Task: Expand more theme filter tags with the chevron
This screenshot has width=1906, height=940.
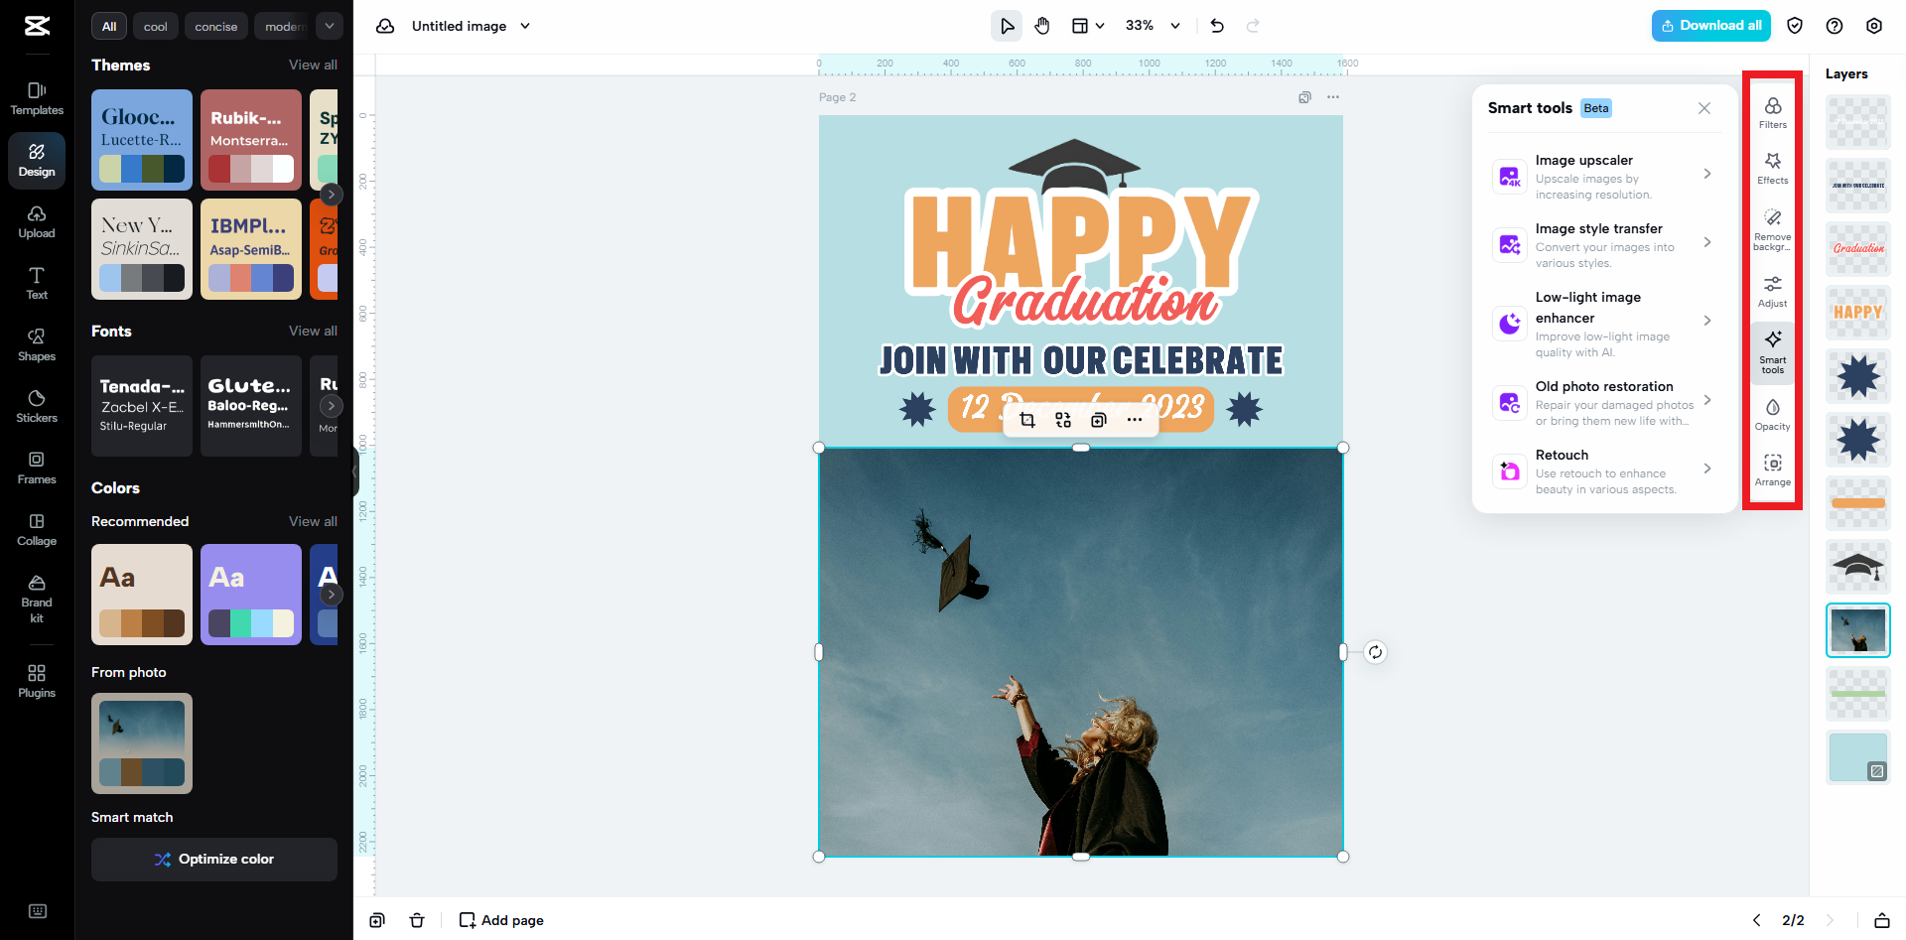Action: coord(330,26)
